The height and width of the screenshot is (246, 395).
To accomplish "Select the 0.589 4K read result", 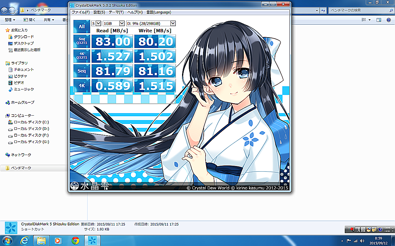I will tap(112, 85).
